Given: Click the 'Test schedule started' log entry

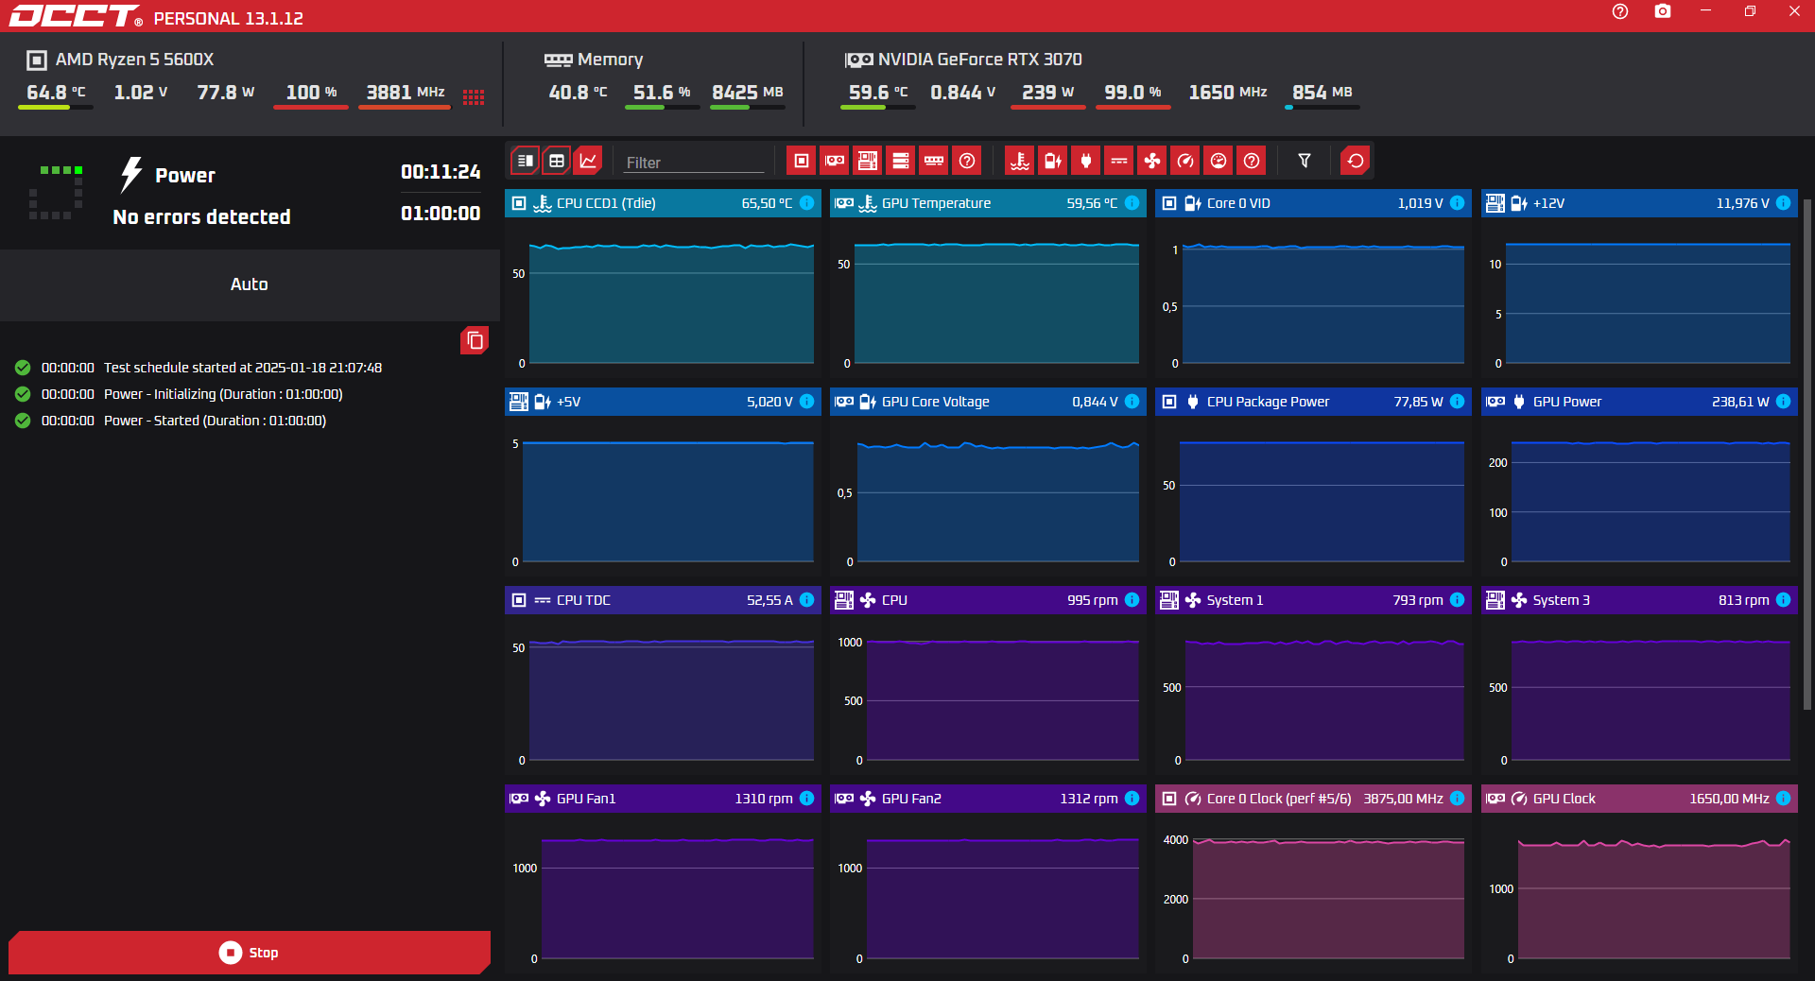Looking at the screenshot, I should point(199,368).
